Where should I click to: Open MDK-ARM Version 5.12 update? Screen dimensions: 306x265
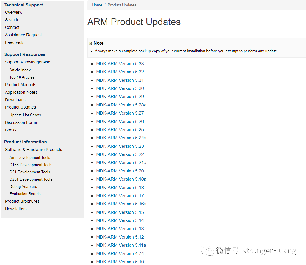pos(120,237)
